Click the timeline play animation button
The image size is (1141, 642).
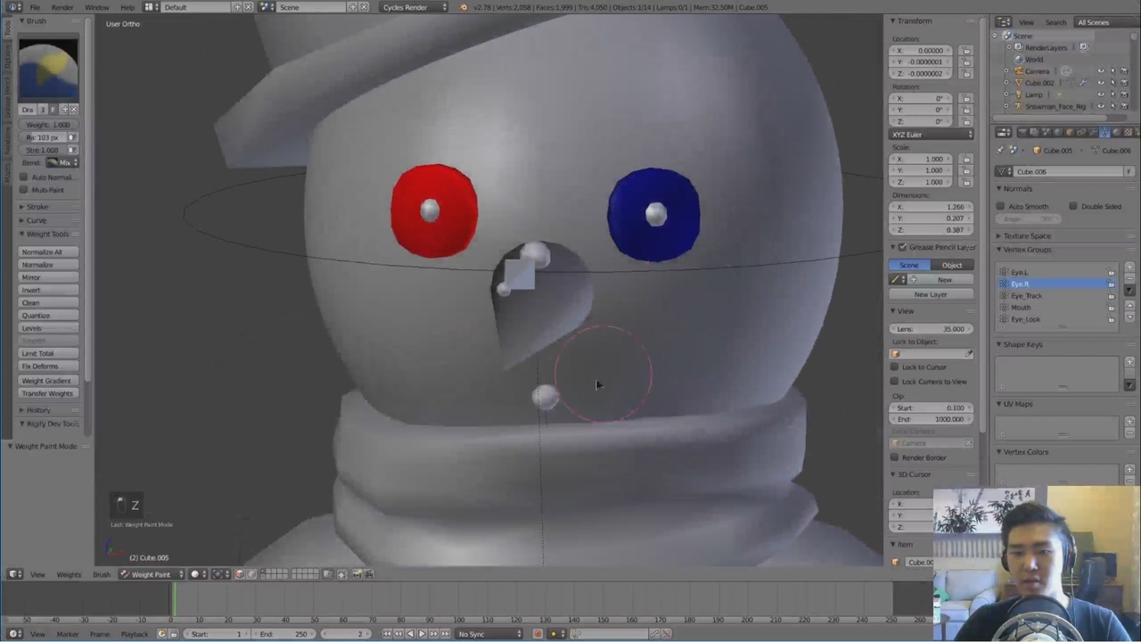click(x=422, y=634)
